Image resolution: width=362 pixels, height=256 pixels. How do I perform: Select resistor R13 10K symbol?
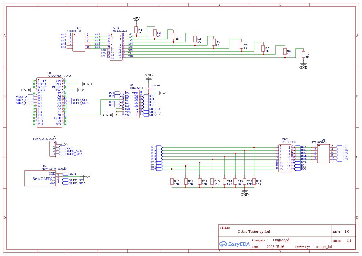(212, 181)
